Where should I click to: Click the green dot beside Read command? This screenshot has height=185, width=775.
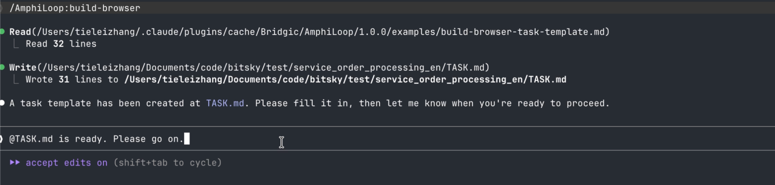pyautogui.click(x=2, y=32)
